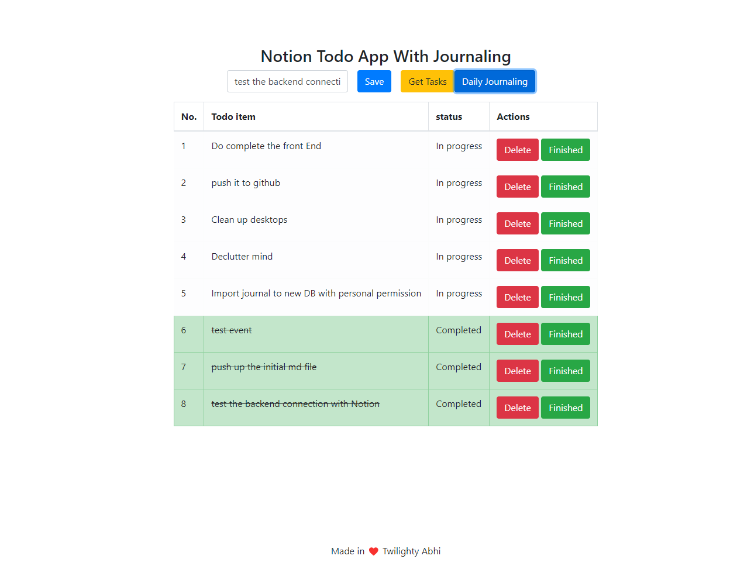Finish the 'Declutter mind' task

565,260
